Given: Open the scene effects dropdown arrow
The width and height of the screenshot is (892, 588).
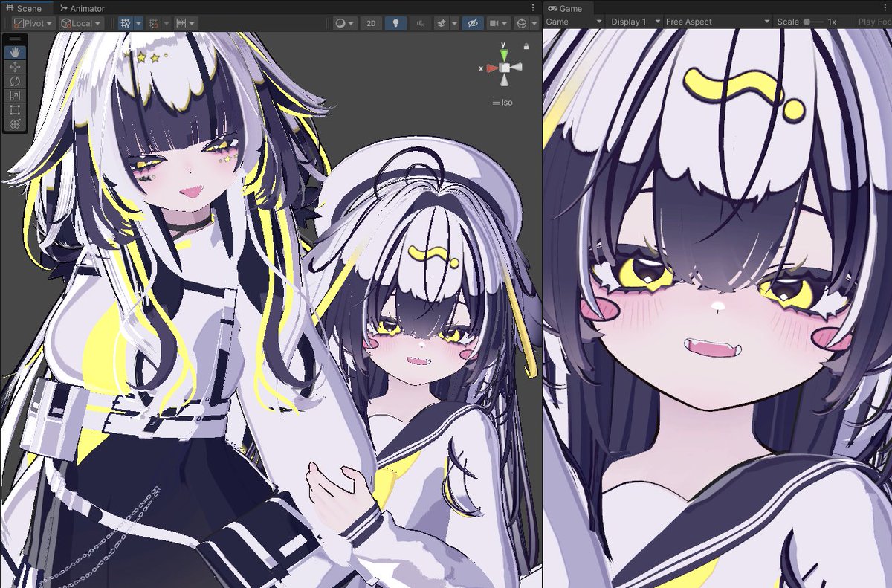Looking at the screenshot, I should pyautogui.click(x=453, y=23).
